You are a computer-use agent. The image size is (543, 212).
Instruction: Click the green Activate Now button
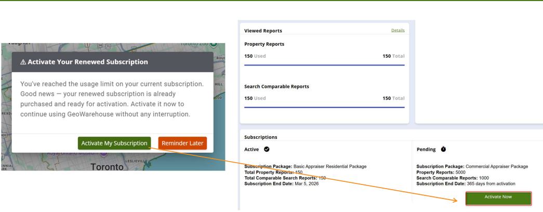pos(498,197)
